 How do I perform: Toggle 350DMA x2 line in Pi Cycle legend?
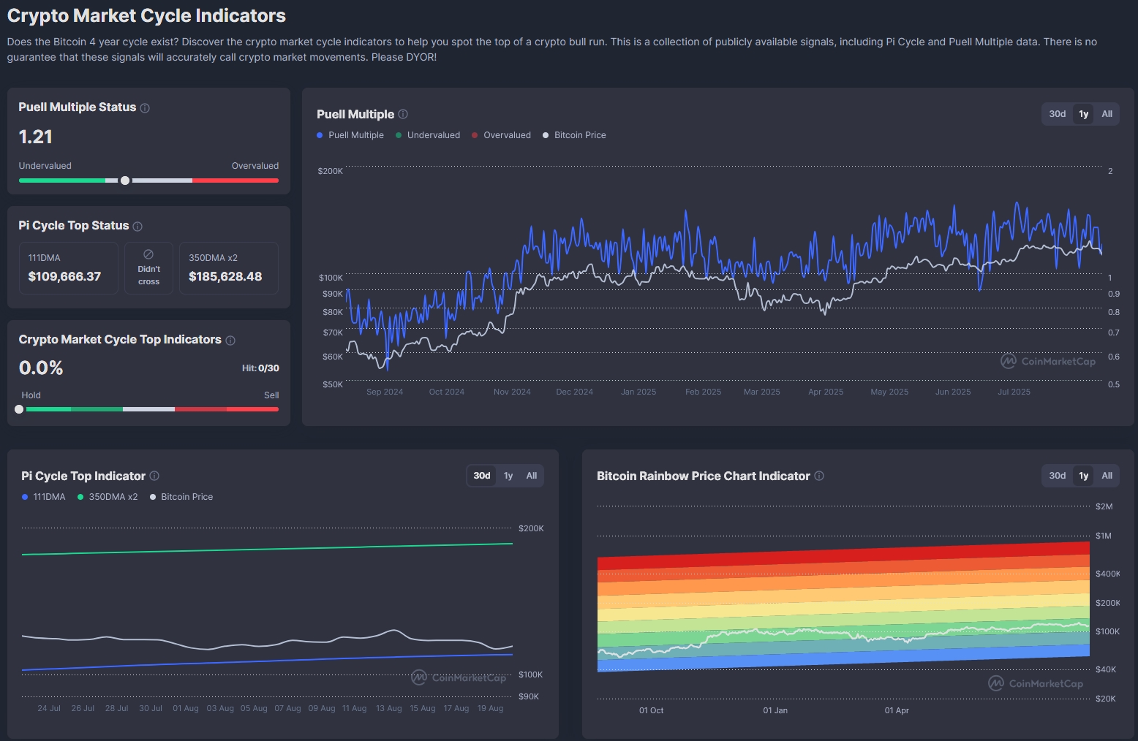click(x=108, y=497)
